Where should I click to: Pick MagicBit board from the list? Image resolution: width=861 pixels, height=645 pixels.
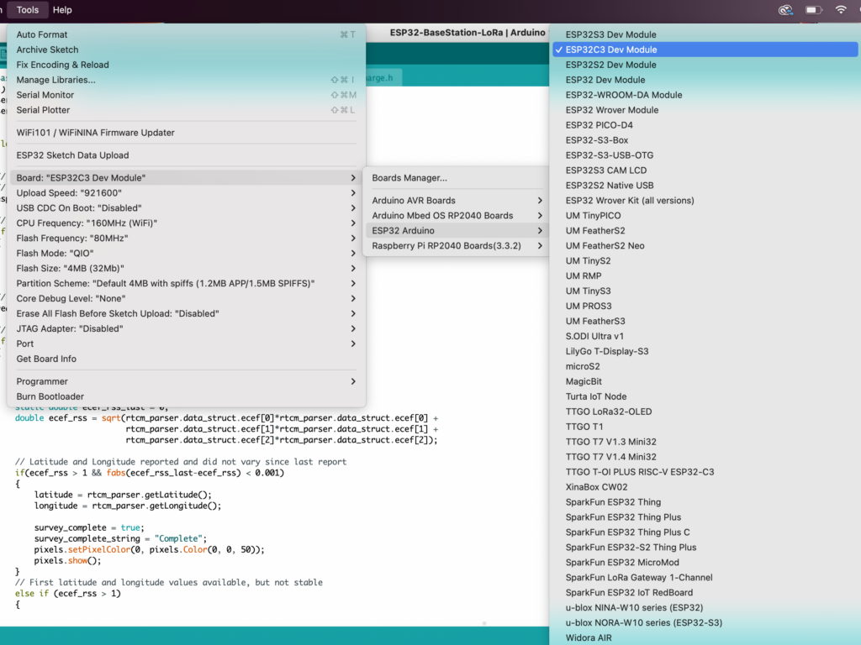coord(705,382)
